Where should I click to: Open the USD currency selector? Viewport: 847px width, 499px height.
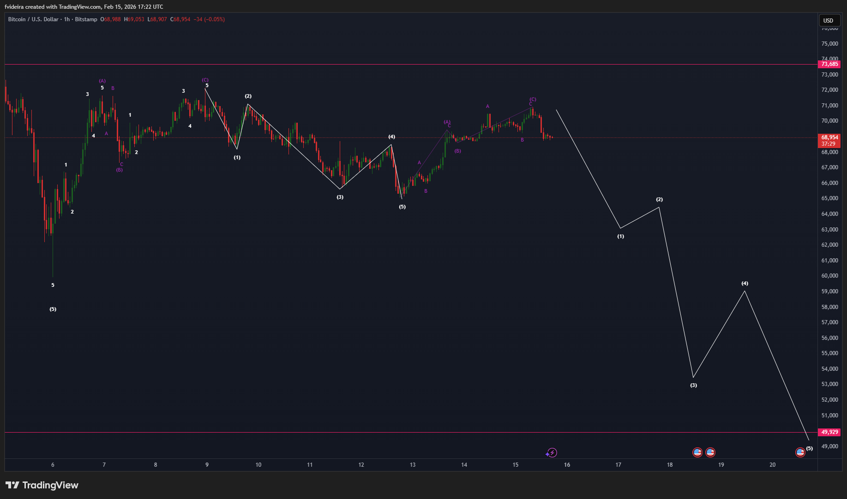point(829,20)
